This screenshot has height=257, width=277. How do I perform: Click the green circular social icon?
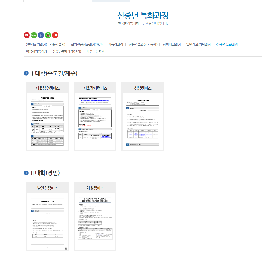tap(48, 35)
